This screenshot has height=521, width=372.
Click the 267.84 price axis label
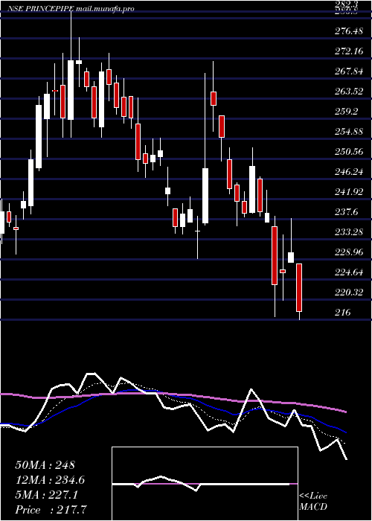[348, 71]
